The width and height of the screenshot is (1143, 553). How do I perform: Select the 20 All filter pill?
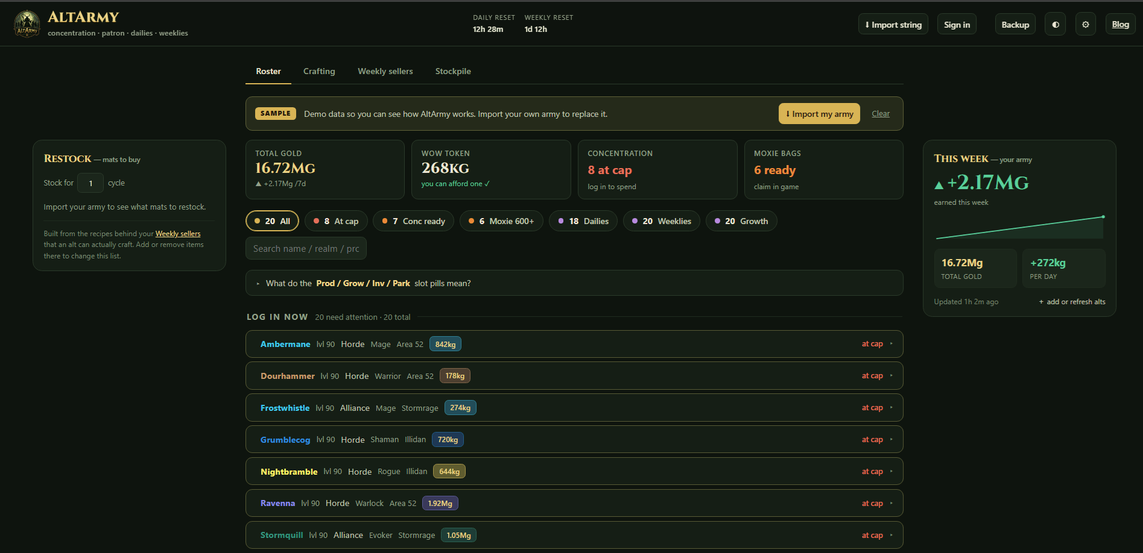(x=272, y=221)
